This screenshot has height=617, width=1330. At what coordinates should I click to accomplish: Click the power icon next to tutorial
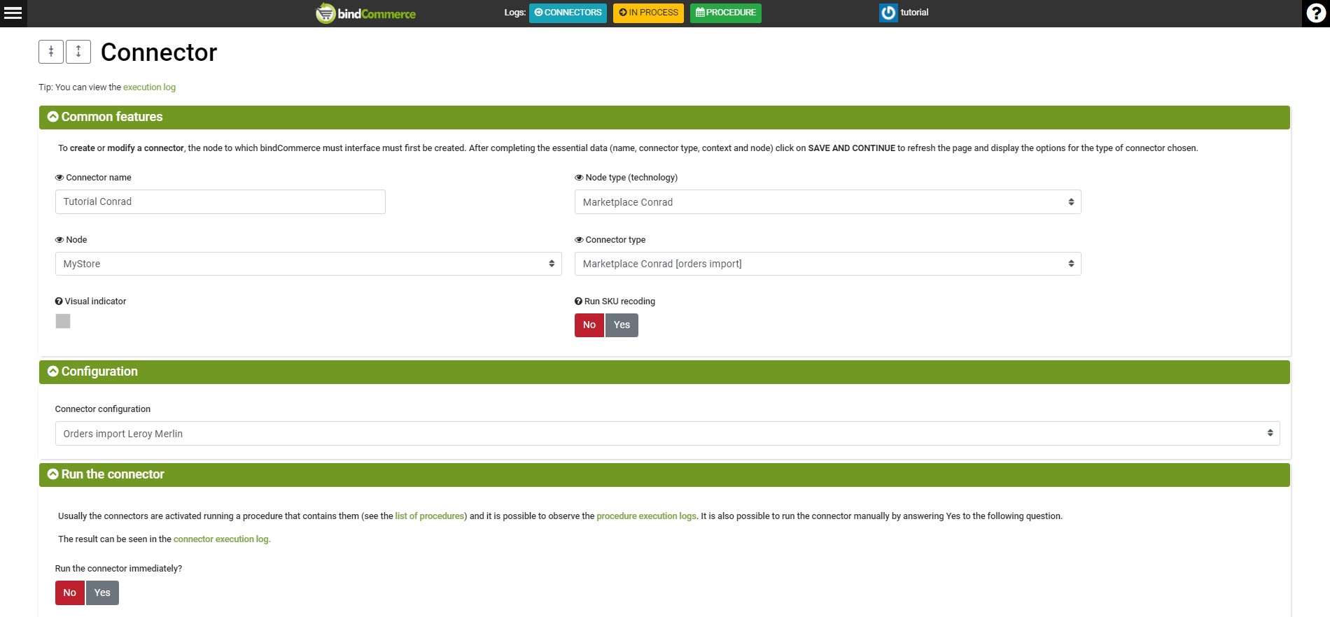(888, 13)
